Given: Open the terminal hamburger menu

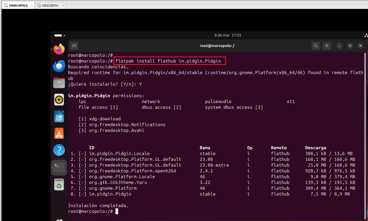Looking at the screenshot, I should 327,46.
